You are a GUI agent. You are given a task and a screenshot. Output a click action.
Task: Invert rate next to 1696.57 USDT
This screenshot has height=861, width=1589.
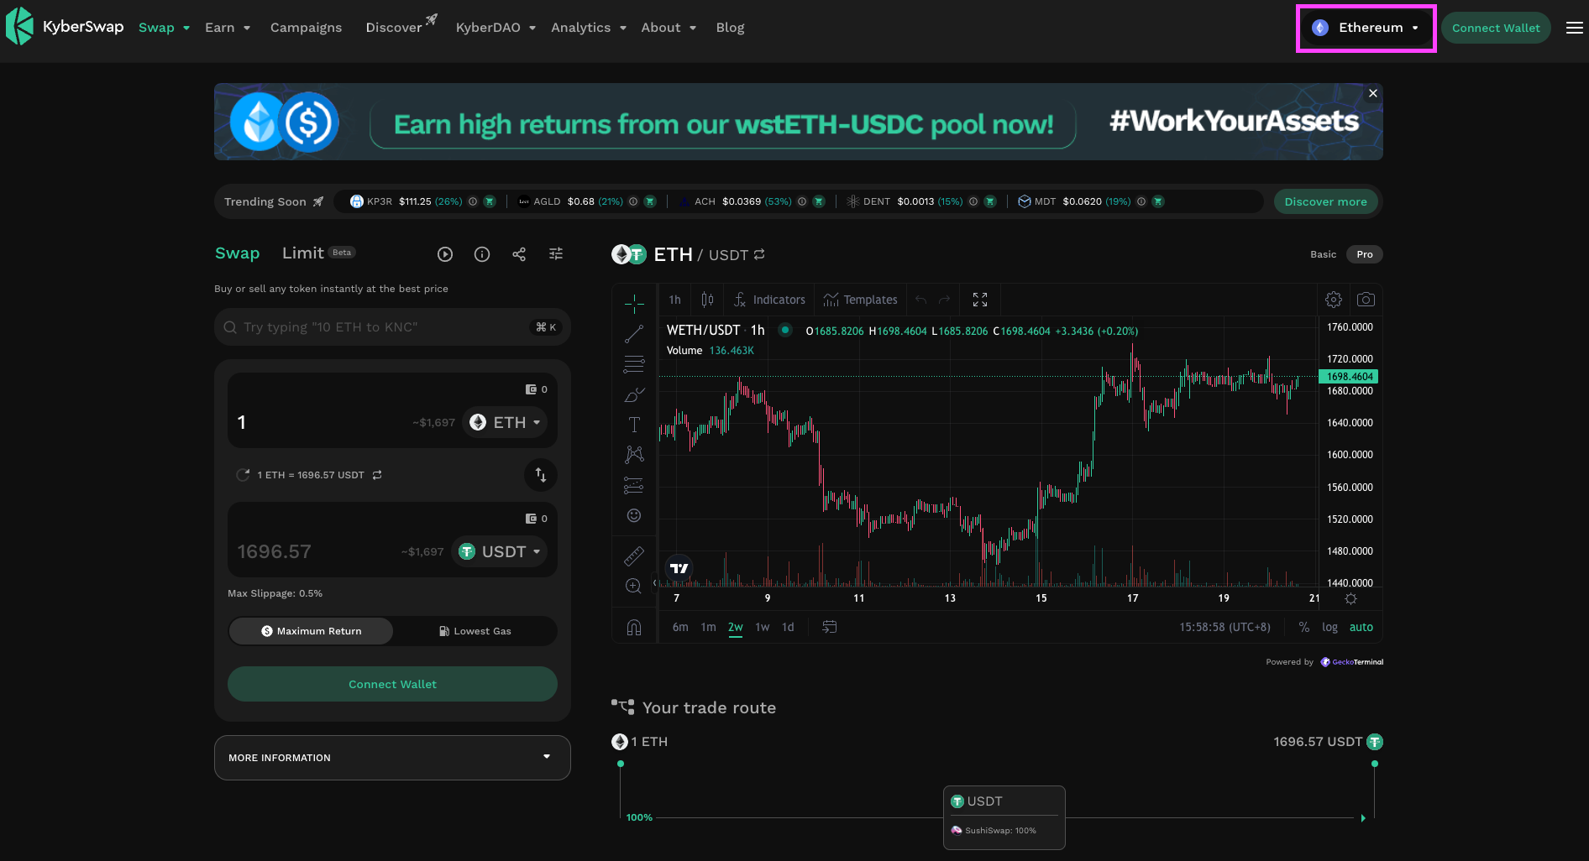[377, 475]
